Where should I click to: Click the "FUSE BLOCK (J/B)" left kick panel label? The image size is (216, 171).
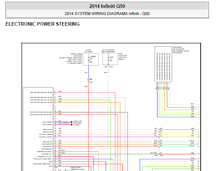point(122,57)
